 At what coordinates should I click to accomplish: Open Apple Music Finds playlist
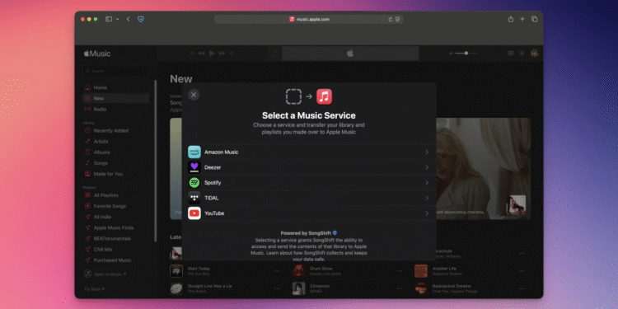click(116, 227)
